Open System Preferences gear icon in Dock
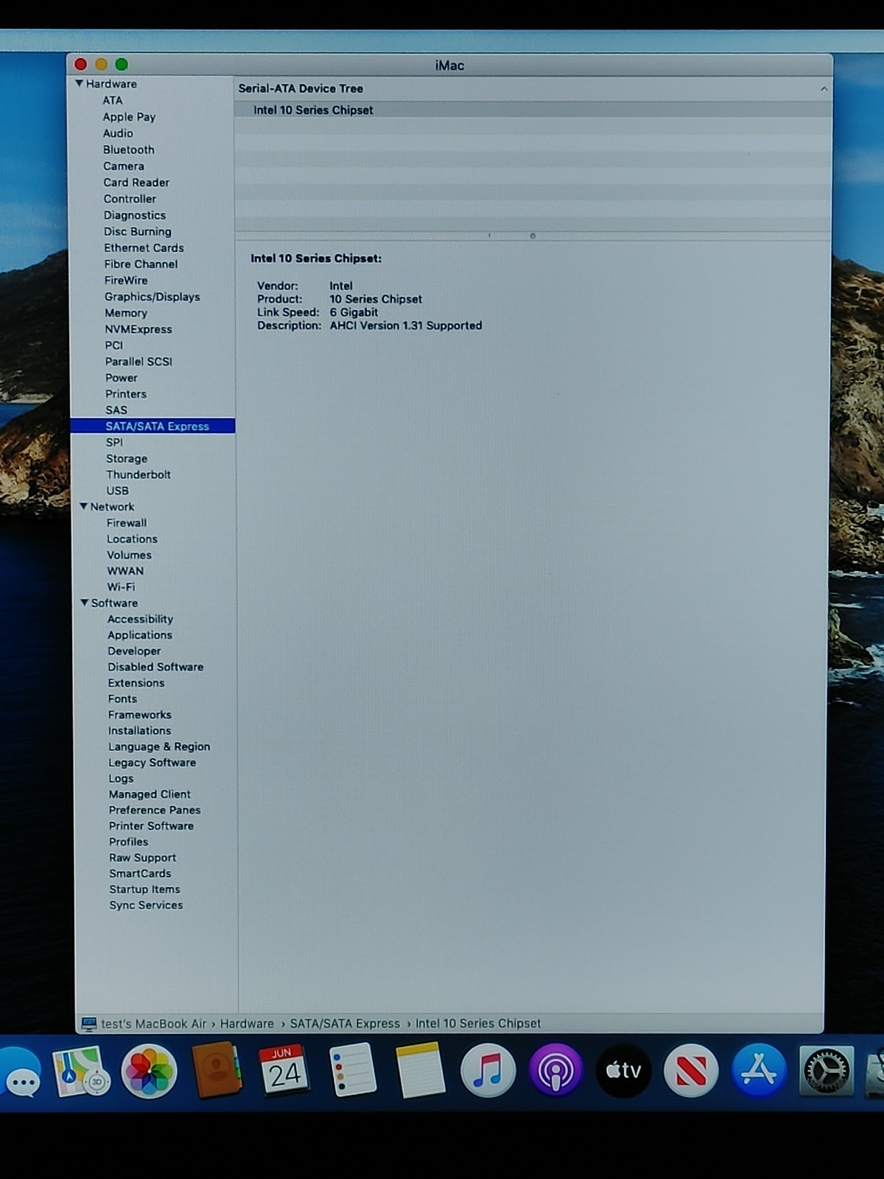The width and height of the screenshot is (884, 1179). pos(826,1071)
